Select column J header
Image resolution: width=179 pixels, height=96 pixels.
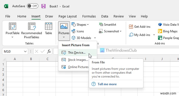pyautogui.click(x=162, y=59)
